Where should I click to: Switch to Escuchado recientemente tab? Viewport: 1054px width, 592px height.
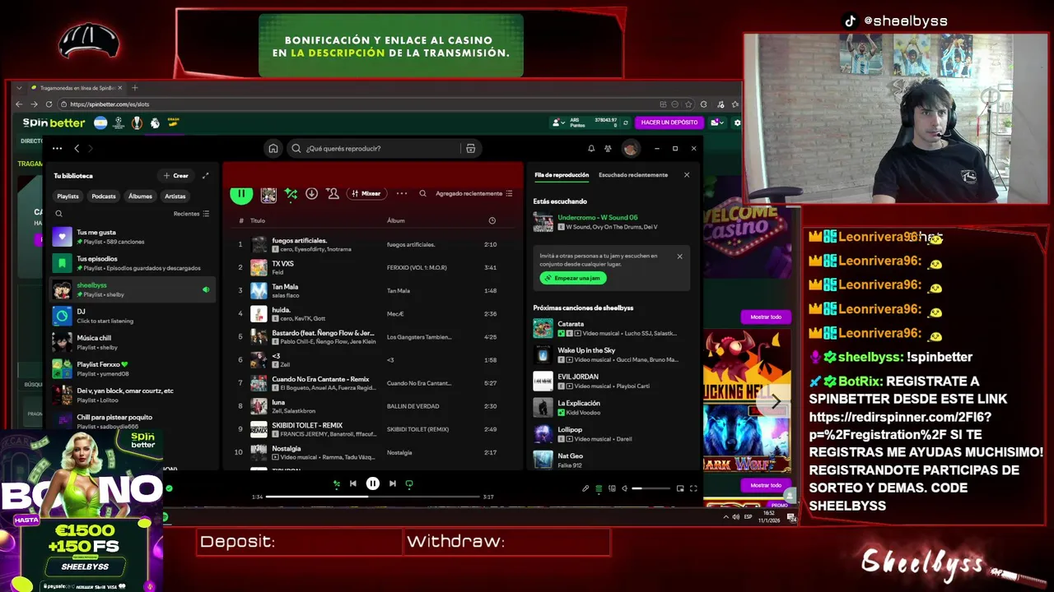coord(633,175)
